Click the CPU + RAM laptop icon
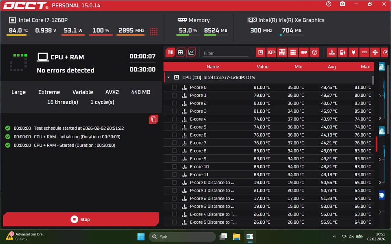This screenshot has width=391, height=244. tap(43, 57)
